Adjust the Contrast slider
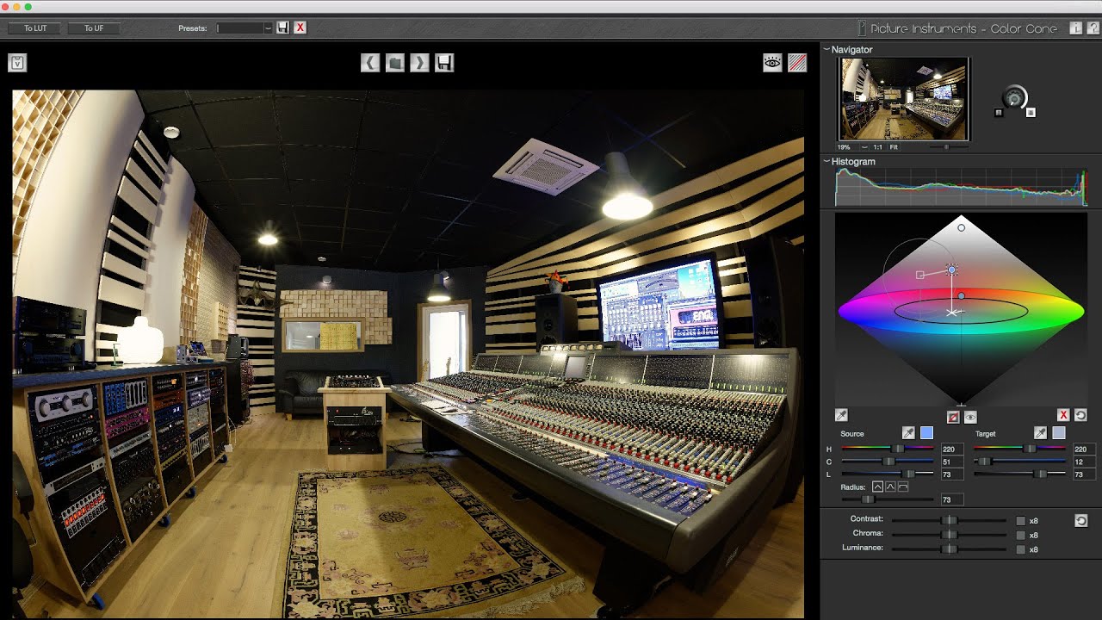 pos(949,520)
